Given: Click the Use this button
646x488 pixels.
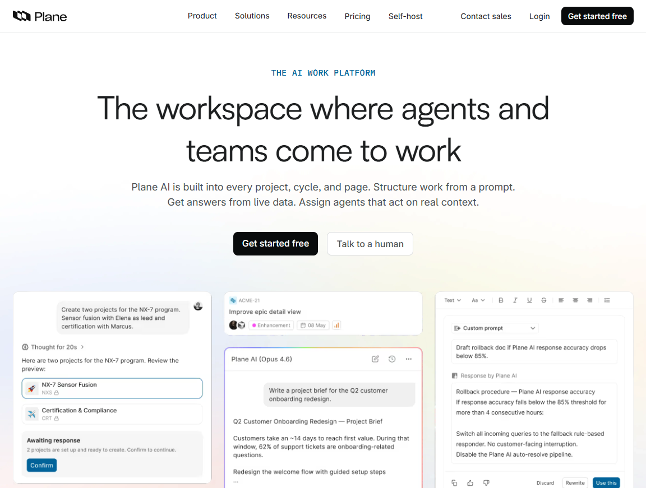Looking at the screenshot, I should coord(606,483).
